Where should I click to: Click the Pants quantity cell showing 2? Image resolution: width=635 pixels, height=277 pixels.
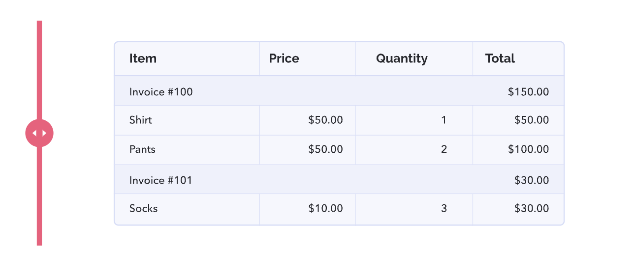click(x=414, y=150)
